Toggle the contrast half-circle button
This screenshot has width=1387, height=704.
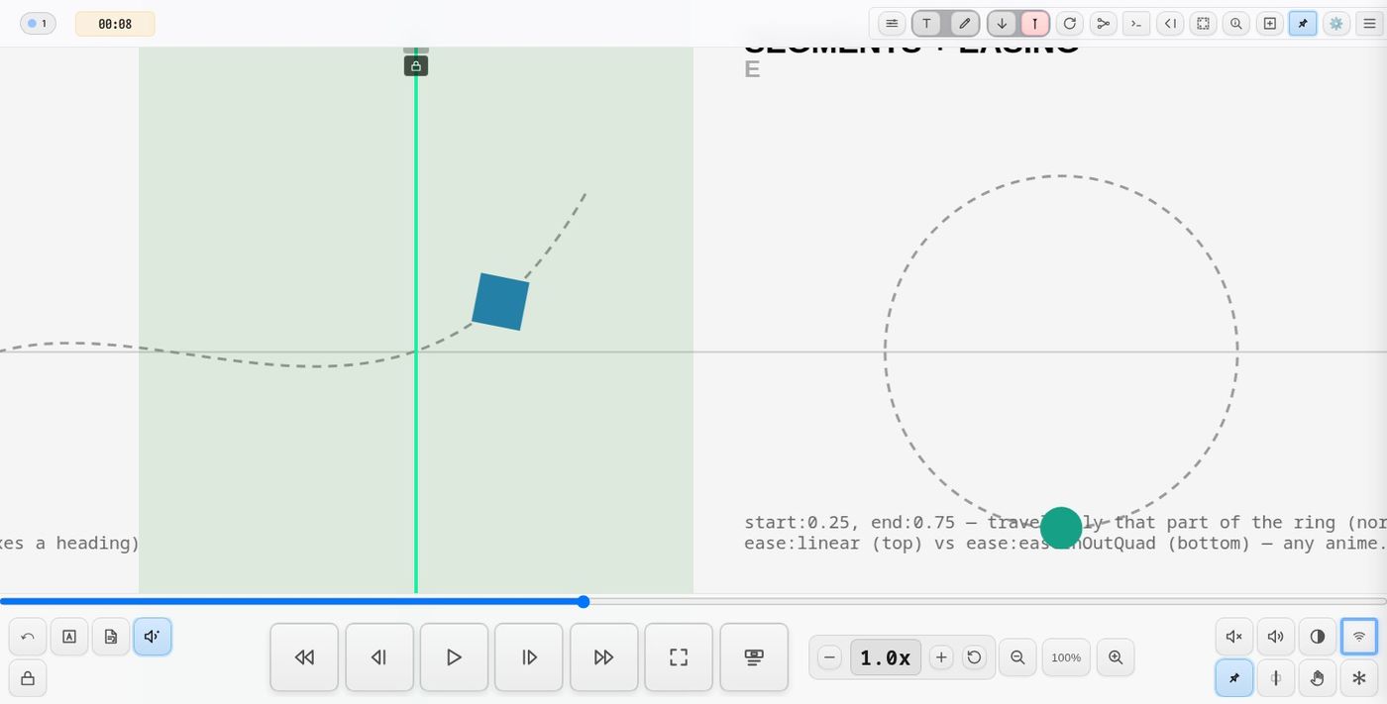pyautogui.click(x=1317, y=637)
